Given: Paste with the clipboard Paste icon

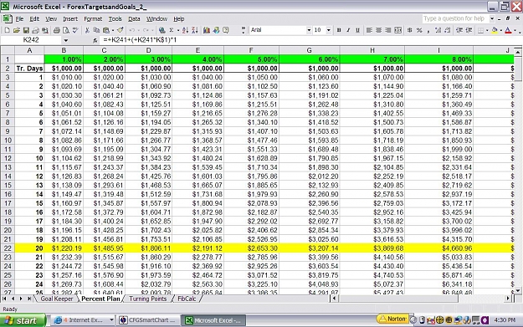Looking at the screenshot, I should (106, 30).
